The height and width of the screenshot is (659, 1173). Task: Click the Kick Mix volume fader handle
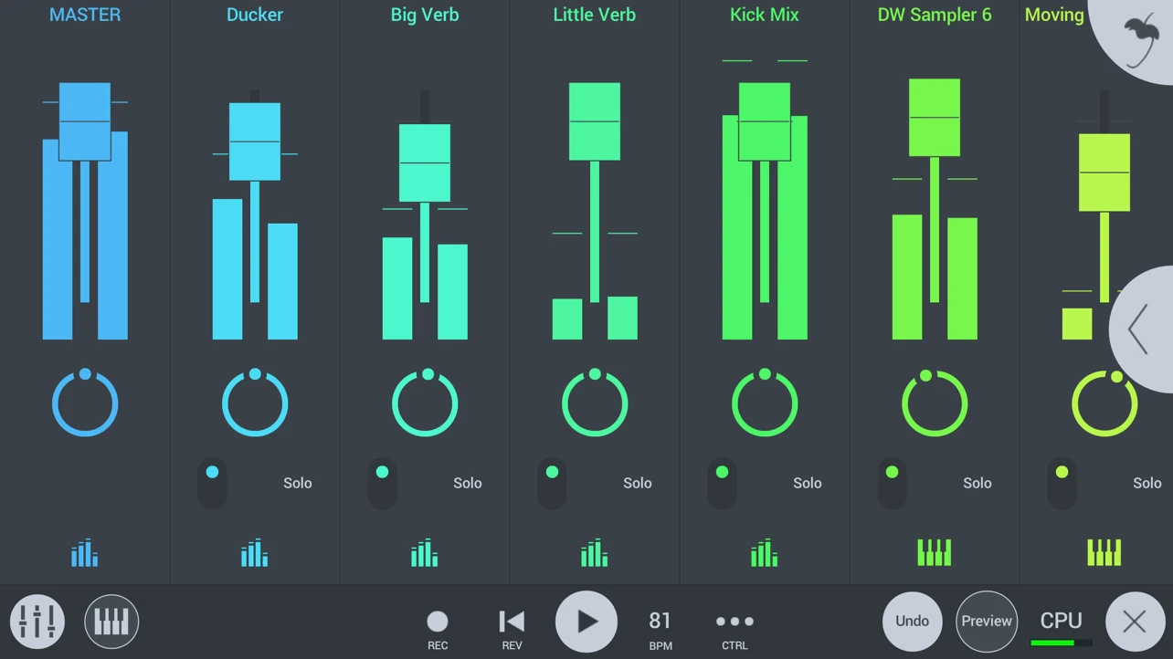point(765,121)
